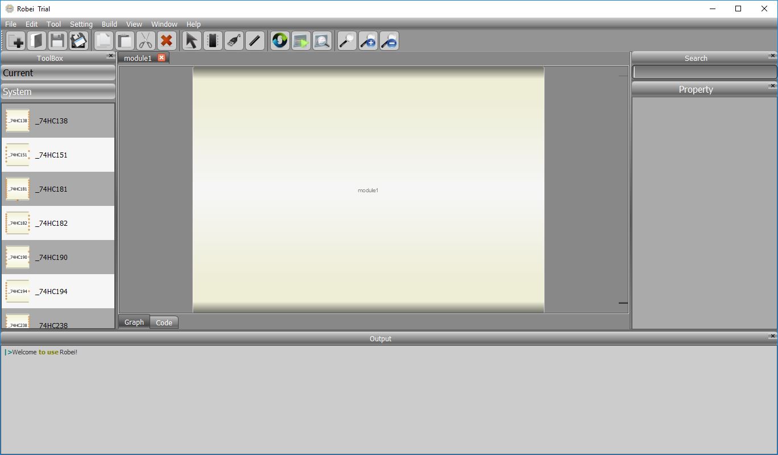Open the File menu
Image resolution: width=778 pixels, height=455 pixels.
(x=11, y=24)
